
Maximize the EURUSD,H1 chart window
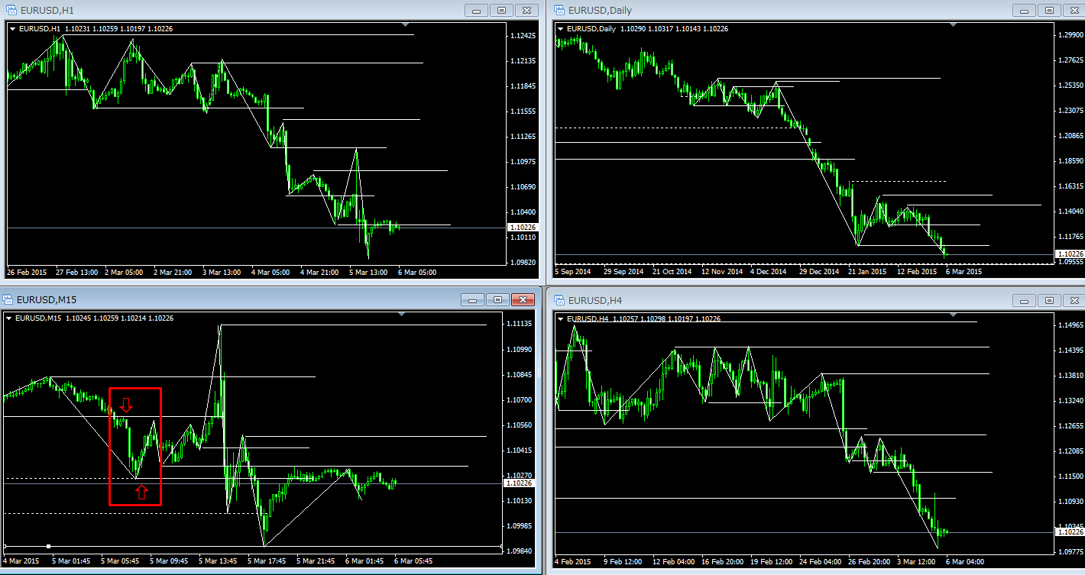501,10
